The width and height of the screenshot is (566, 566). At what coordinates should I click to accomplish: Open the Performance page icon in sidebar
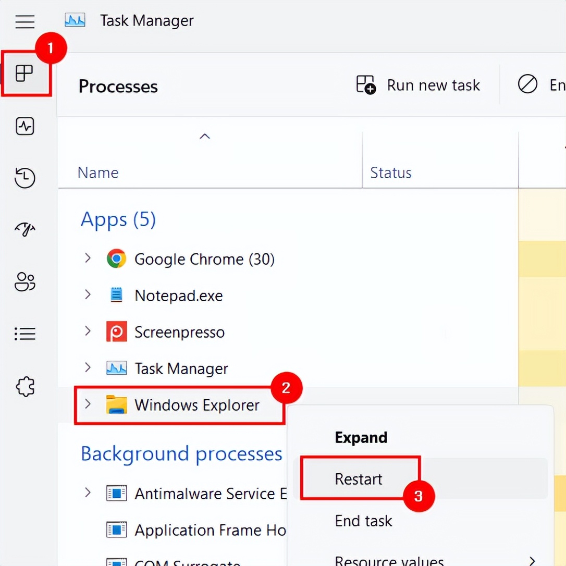click(x=25, y=126)
